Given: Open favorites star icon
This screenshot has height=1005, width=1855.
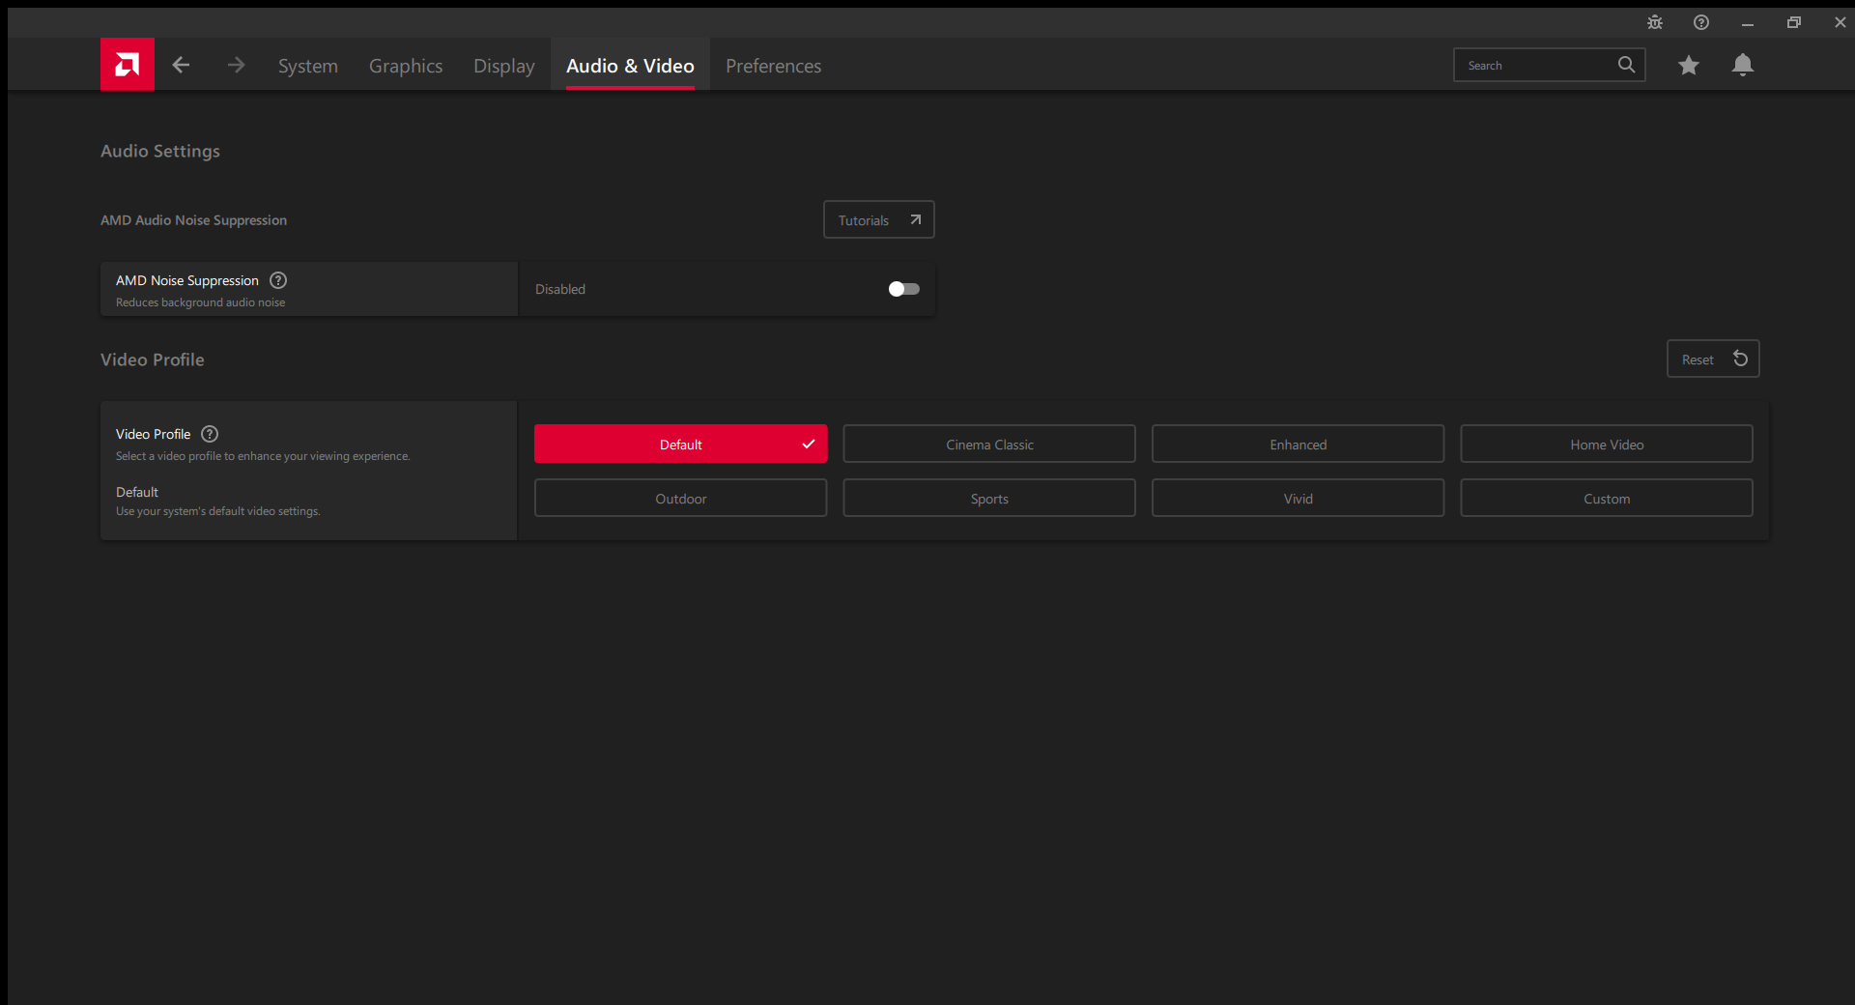Looking at the screenshot, I should 1689,65.
